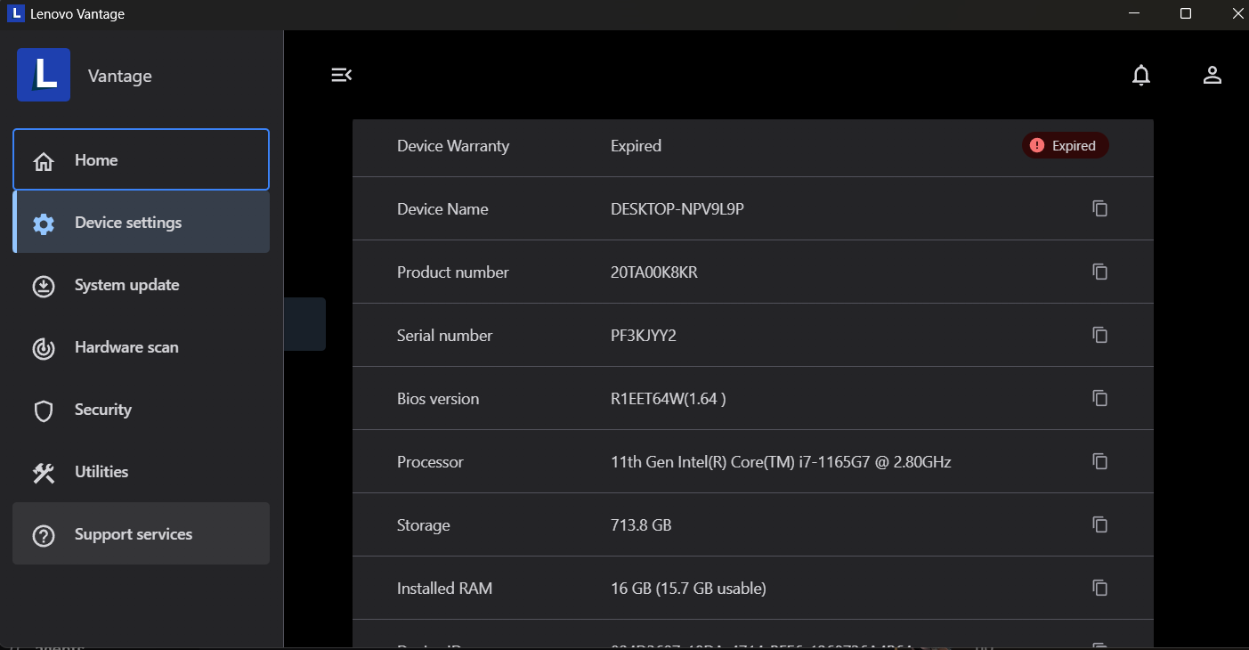The image size is (1249, 650).
Task: Select the 713.8 GB storage value
Action: coord(641,525)
